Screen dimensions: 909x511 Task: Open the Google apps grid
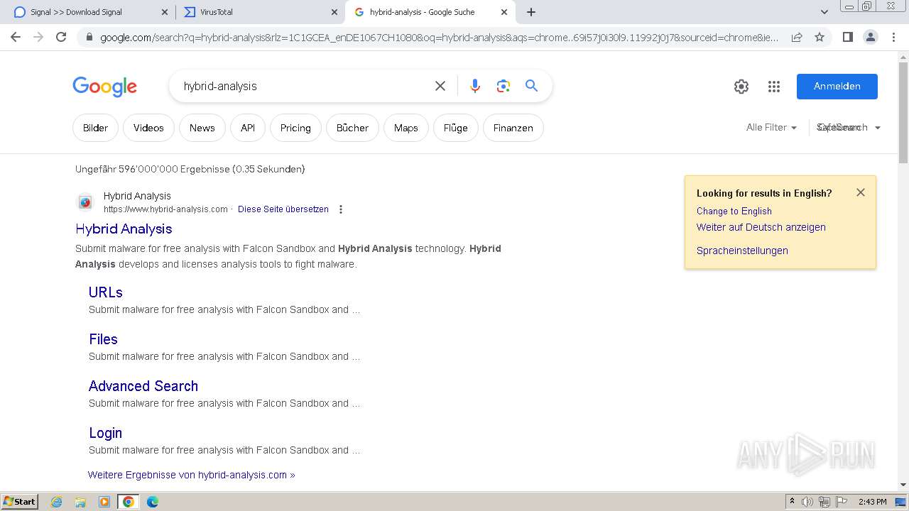774,87
